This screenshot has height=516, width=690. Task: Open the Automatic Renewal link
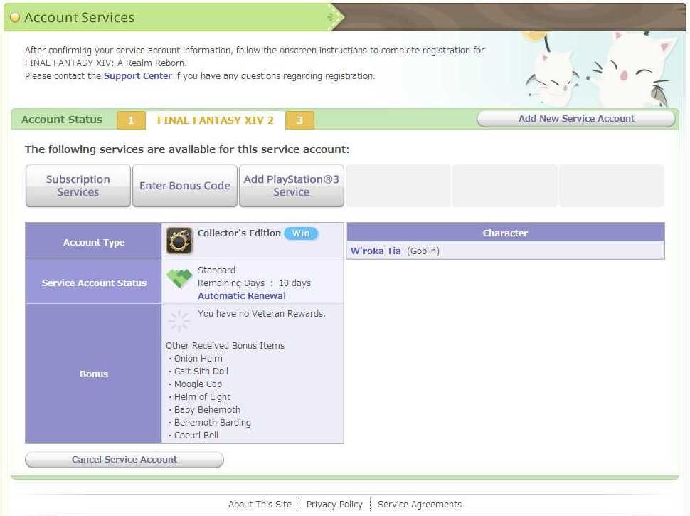click(242, 296)
